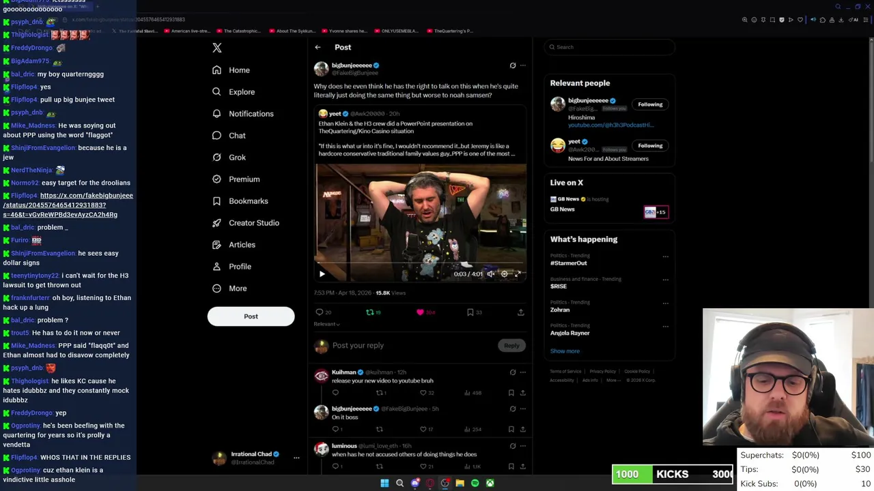Click the Bookmarks sidebar icon
The width and height of the screenshot is (874, 491).
point(216,201)
